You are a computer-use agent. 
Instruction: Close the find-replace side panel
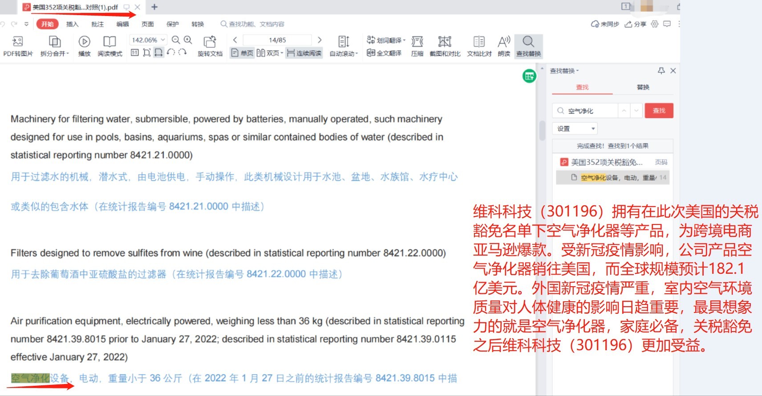click(673, 71)
